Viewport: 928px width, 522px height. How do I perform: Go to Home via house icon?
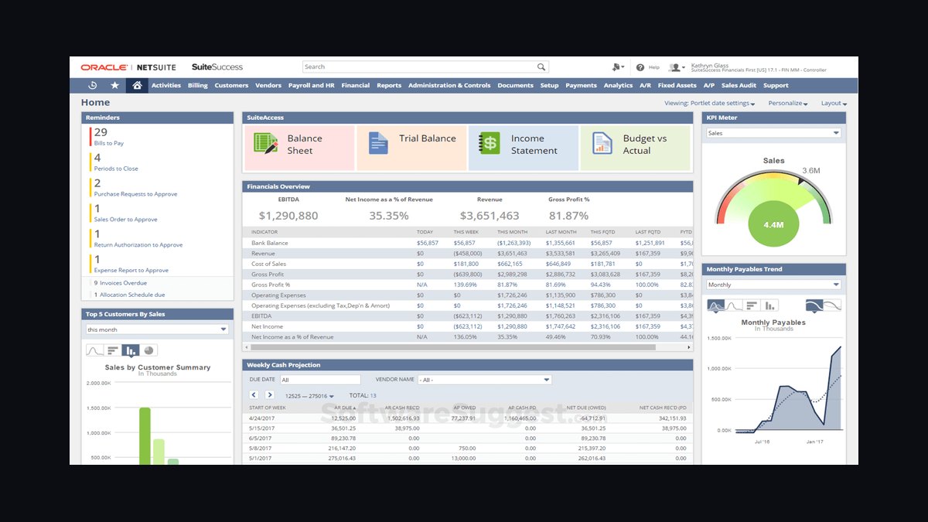[x=137, y=85]
